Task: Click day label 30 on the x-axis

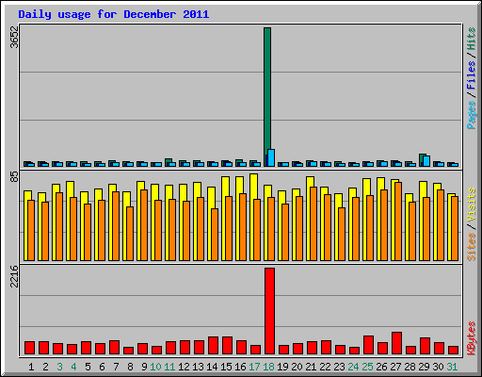Action: click(x=438, y=367)
